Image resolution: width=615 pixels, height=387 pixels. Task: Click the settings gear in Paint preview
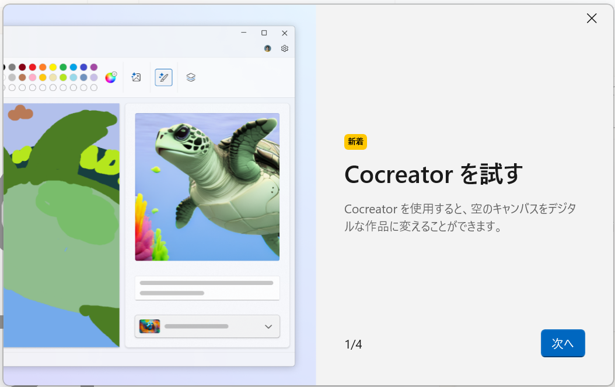tap(285, 48)
